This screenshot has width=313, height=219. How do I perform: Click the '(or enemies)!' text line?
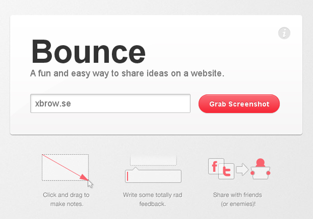coord(238,204)
